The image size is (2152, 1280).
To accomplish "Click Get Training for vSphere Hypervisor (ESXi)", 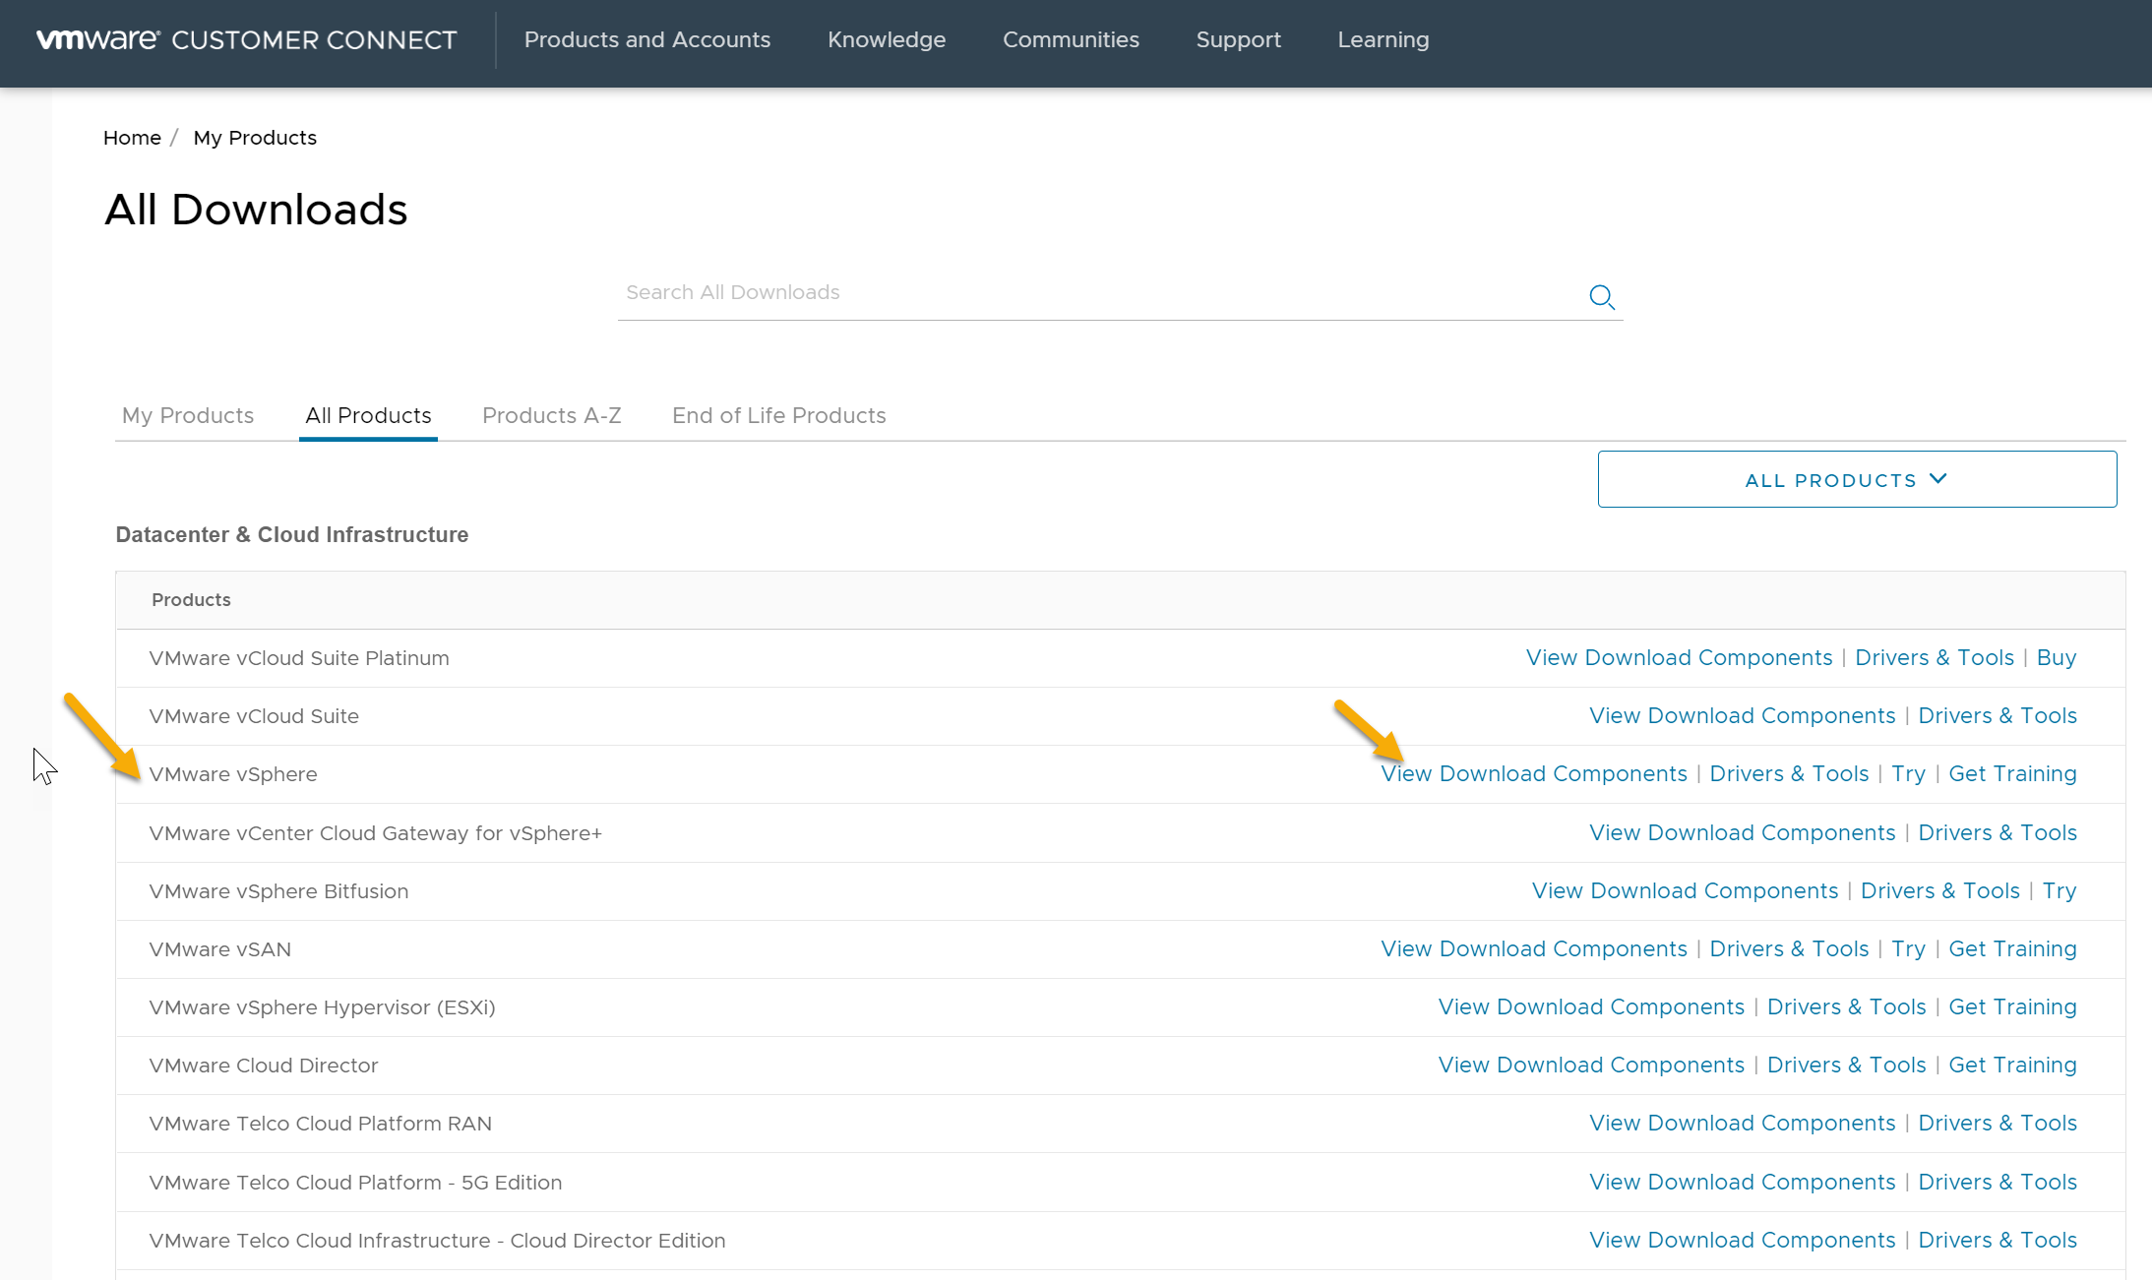I will coord(2012,1006).
